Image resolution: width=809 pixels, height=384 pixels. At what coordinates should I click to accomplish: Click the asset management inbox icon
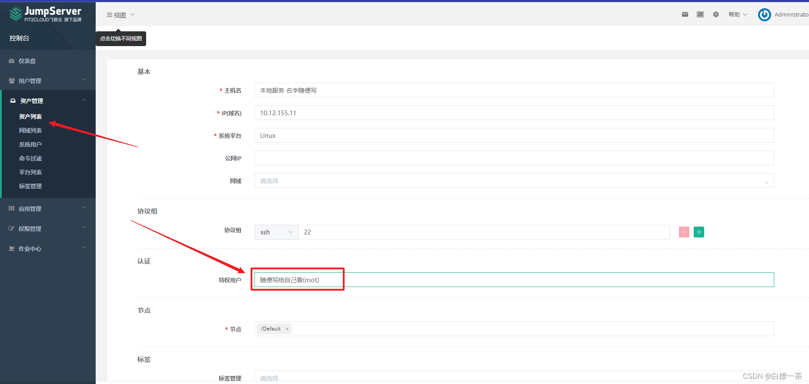[x=13, y=101]
